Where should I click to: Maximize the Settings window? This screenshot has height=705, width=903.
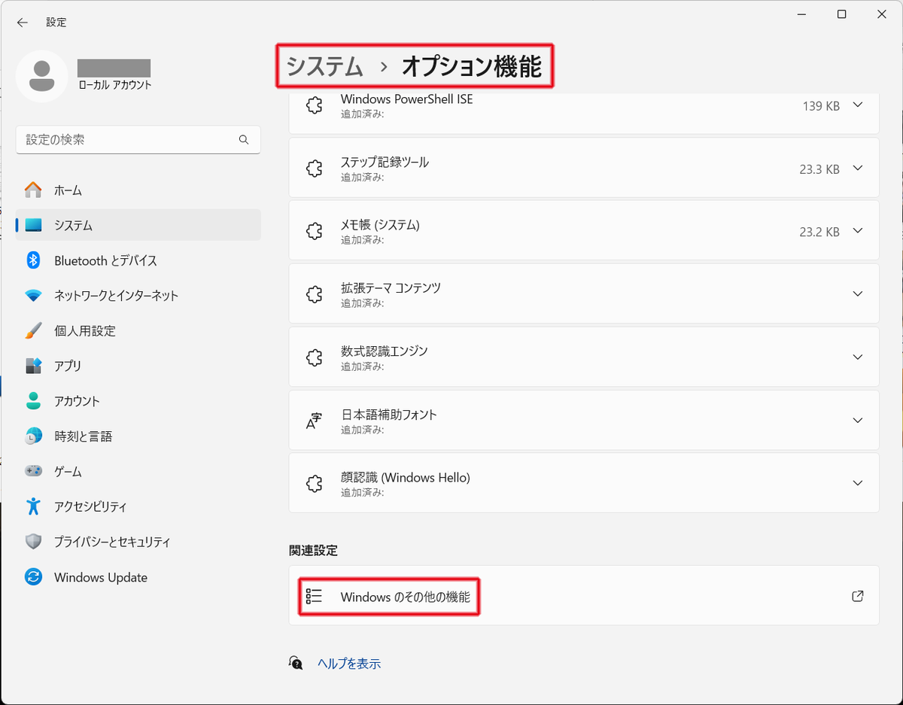(x=842, y=14)
